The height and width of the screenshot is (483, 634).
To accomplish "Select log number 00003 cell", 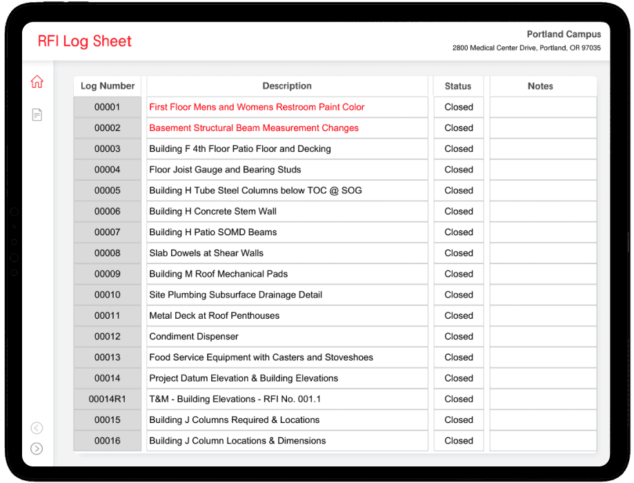I will point(108,149).
